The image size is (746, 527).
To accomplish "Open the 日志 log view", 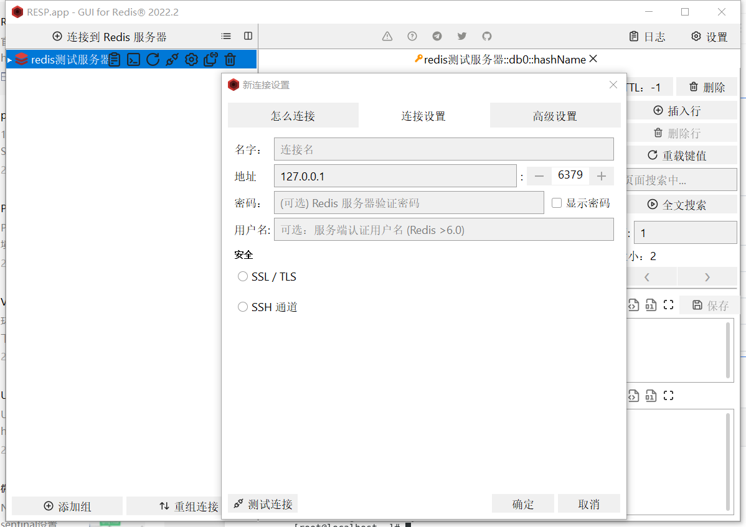I will click(x=648, y=37).
